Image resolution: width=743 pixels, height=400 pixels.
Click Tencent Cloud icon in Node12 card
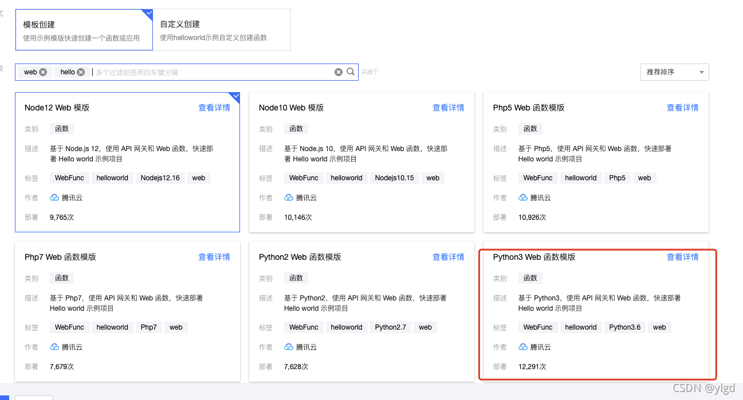[54, 197]
